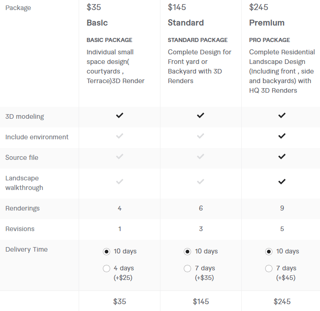Select Basic 4 days delivery option
This screenshot has height=311, width=320.
point(107,269)
